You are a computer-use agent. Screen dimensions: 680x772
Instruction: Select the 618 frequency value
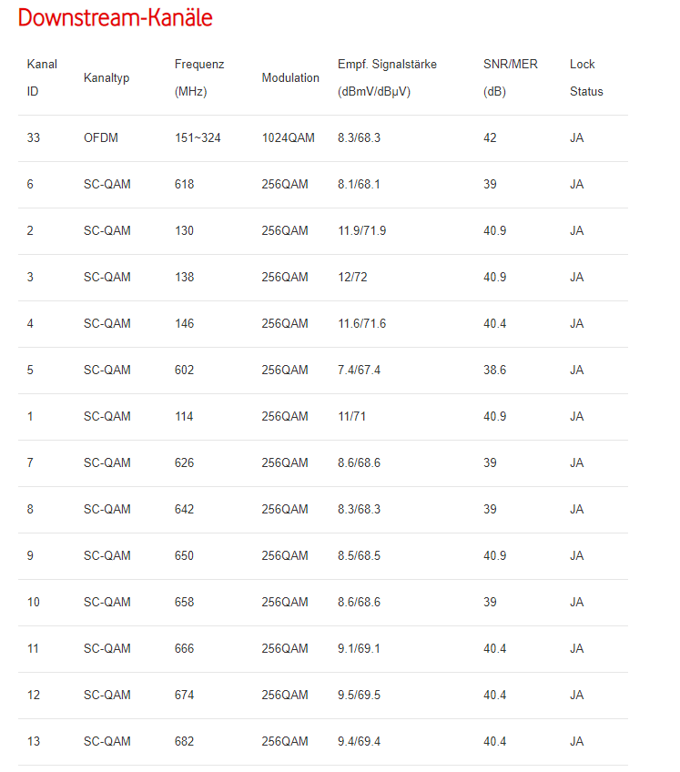[x=184, y=185]
